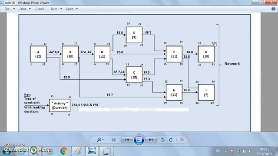Open the File menu
This screenshot has height=156, width=278.
coord(7,9)
